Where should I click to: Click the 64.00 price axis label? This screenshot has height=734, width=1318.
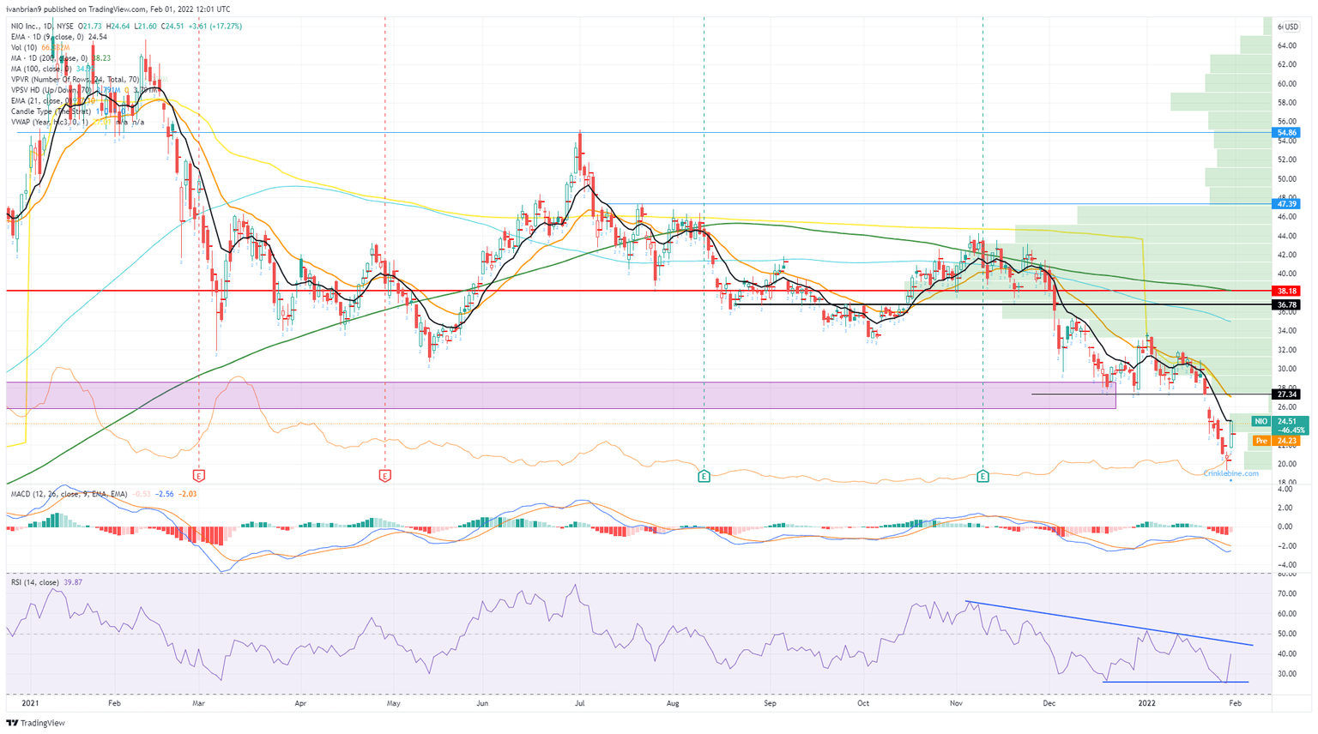click(1286, 46)
